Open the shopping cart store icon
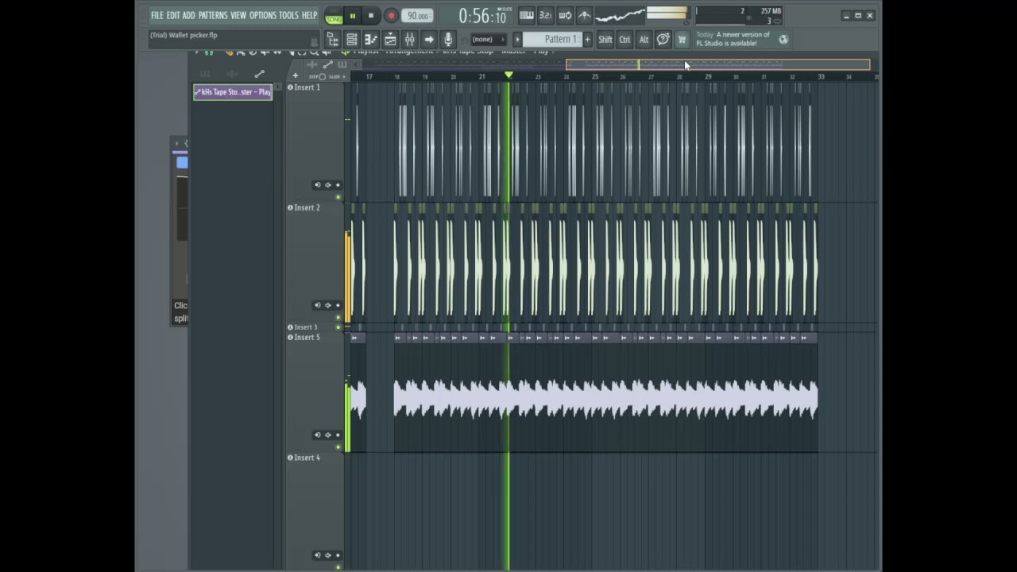This screenshot has height=572, width=1017. pyautogui.click(x=682, y=40)
